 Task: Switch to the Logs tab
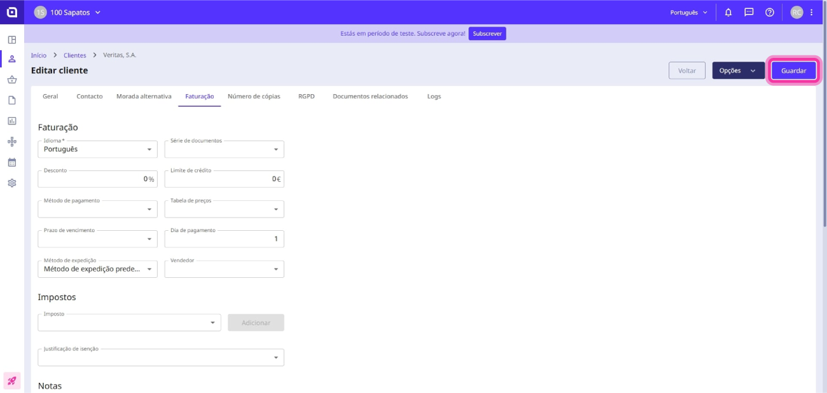coord(434,97)
